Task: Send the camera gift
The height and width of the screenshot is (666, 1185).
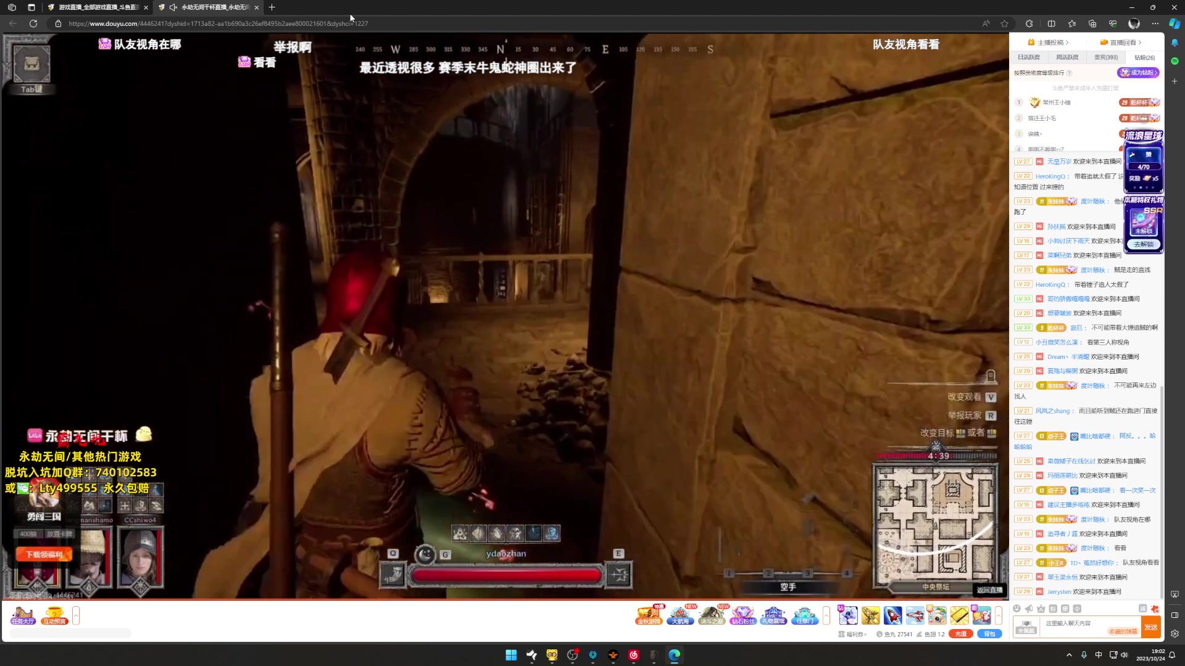Action: [937, 615]
